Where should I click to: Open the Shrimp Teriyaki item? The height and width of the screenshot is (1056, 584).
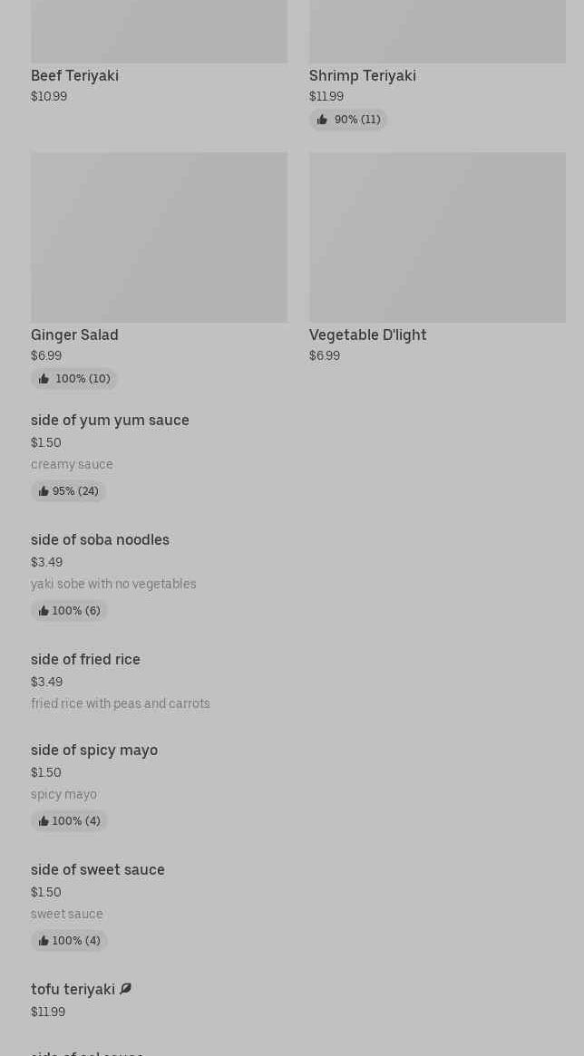pos(362,75)
